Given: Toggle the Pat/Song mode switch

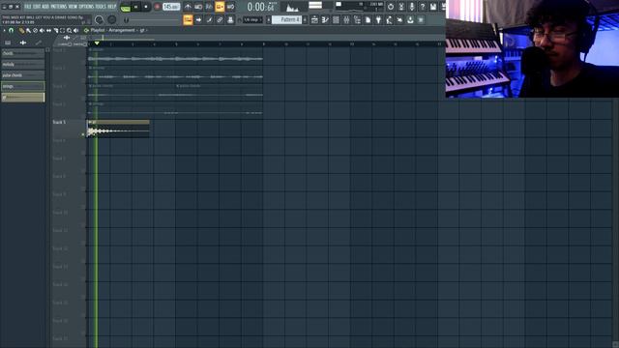Looking at the screenshot, I should tap(126, 8).
